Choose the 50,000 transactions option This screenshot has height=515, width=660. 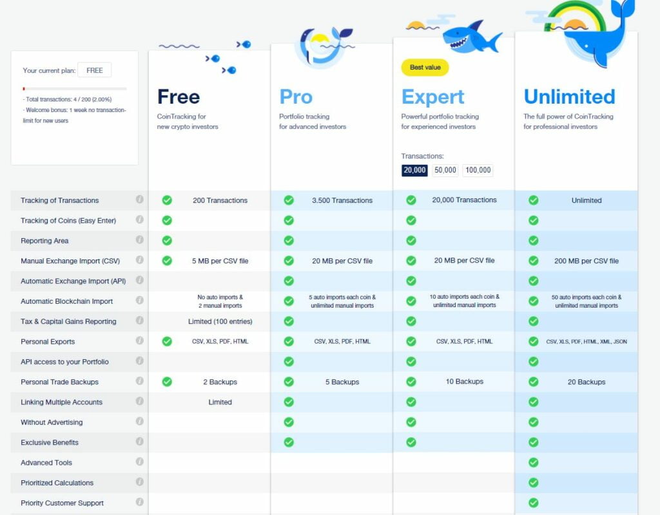tap(445, 170)
